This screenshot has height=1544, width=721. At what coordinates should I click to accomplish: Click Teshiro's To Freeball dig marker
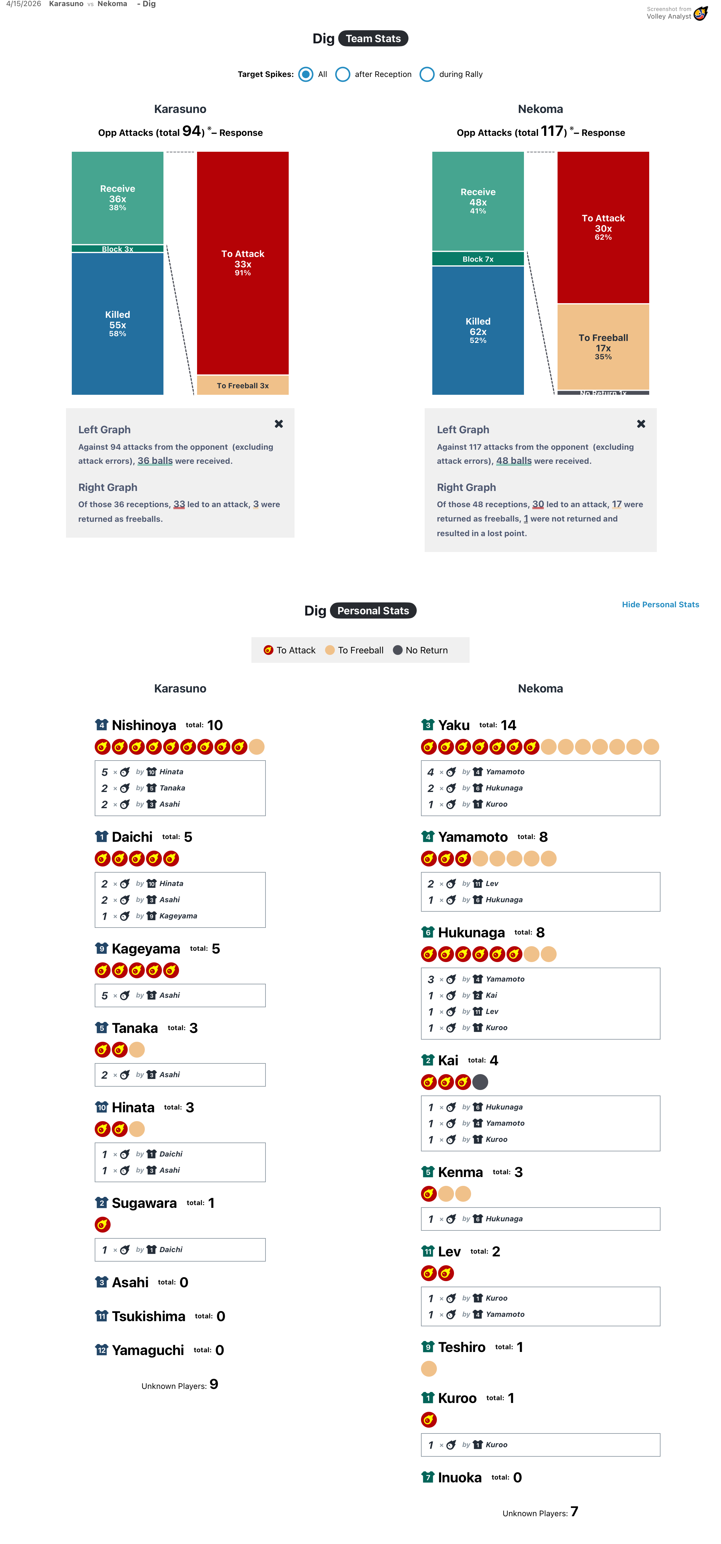coord(429,1368)
